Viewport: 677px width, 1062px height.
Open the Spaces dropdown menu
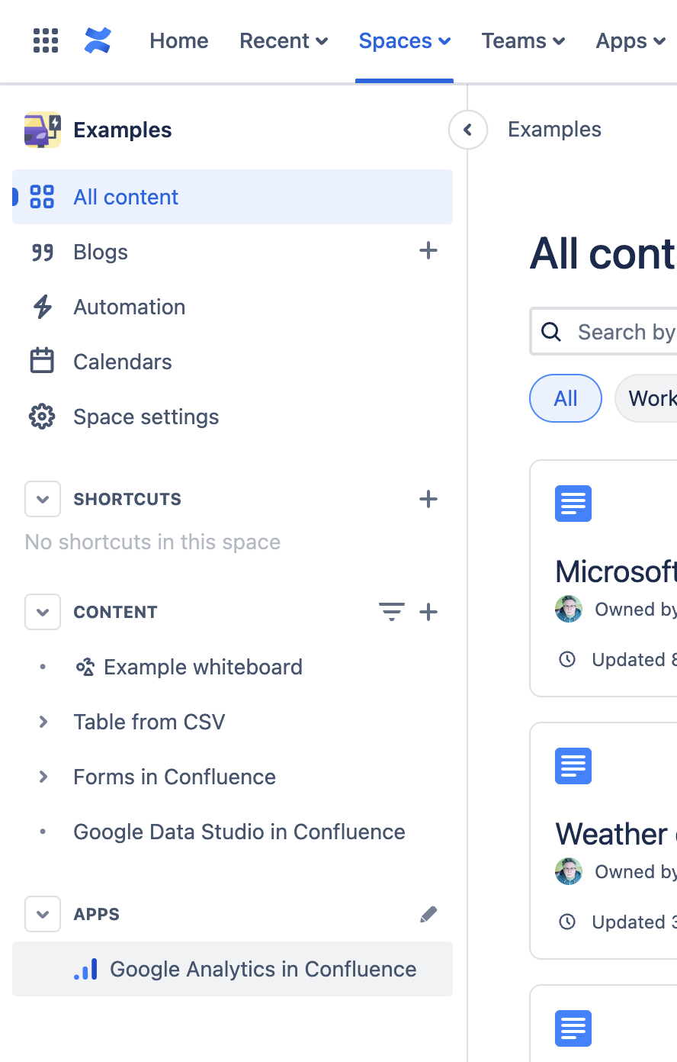[404, 40]
